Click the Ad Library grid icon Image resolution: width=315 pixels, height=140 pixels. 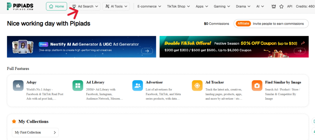pyautogui.click(x=78, y=86)
